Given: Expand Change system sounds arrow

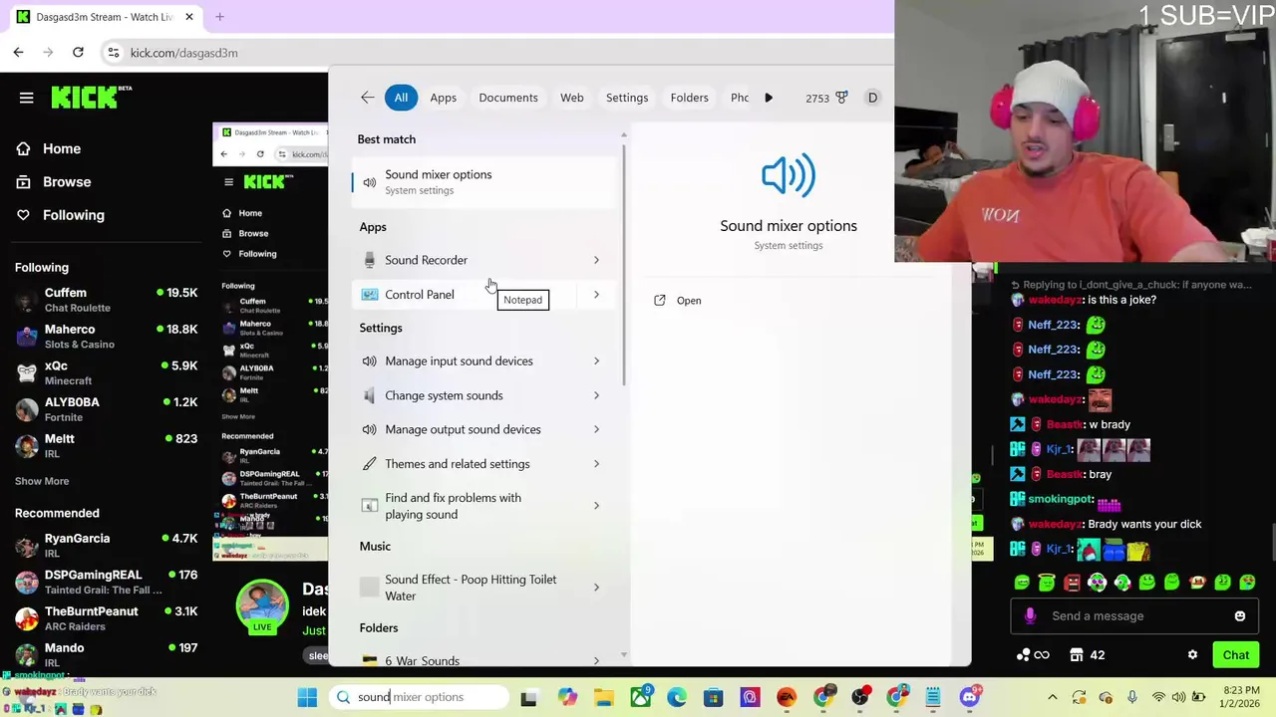Looking at the screenshot, I should point(596,395).
